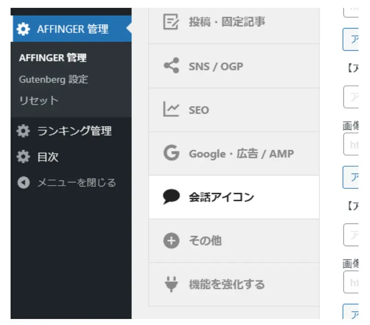The height and width of the screenshot is (325, 370).
Task: Click the speech bubble icon for 会話アイコン
Action: pos(171,197)
